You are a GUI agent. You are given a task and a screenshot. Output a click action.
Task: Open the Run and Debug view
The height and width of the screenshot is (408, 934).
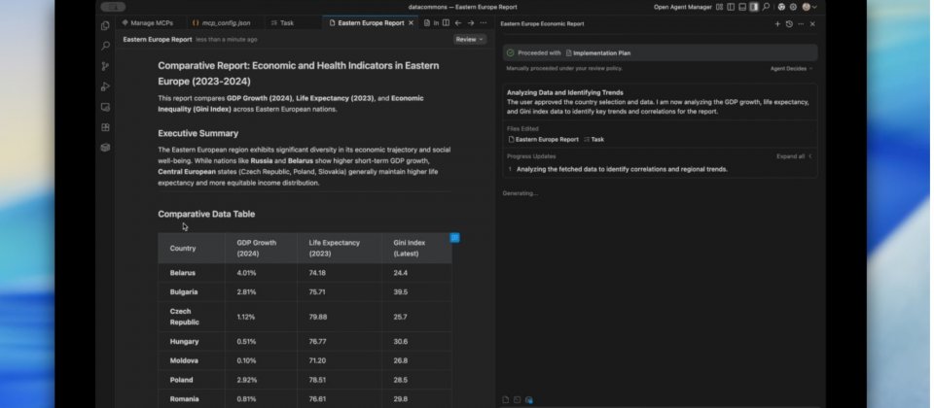[x=105, y=86]
